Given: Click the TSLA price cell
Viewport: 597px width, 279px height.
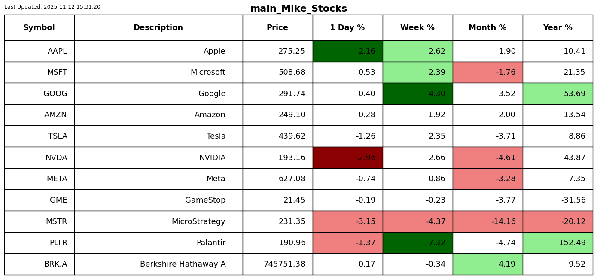Looking at the screenshot, I should 277,136.
